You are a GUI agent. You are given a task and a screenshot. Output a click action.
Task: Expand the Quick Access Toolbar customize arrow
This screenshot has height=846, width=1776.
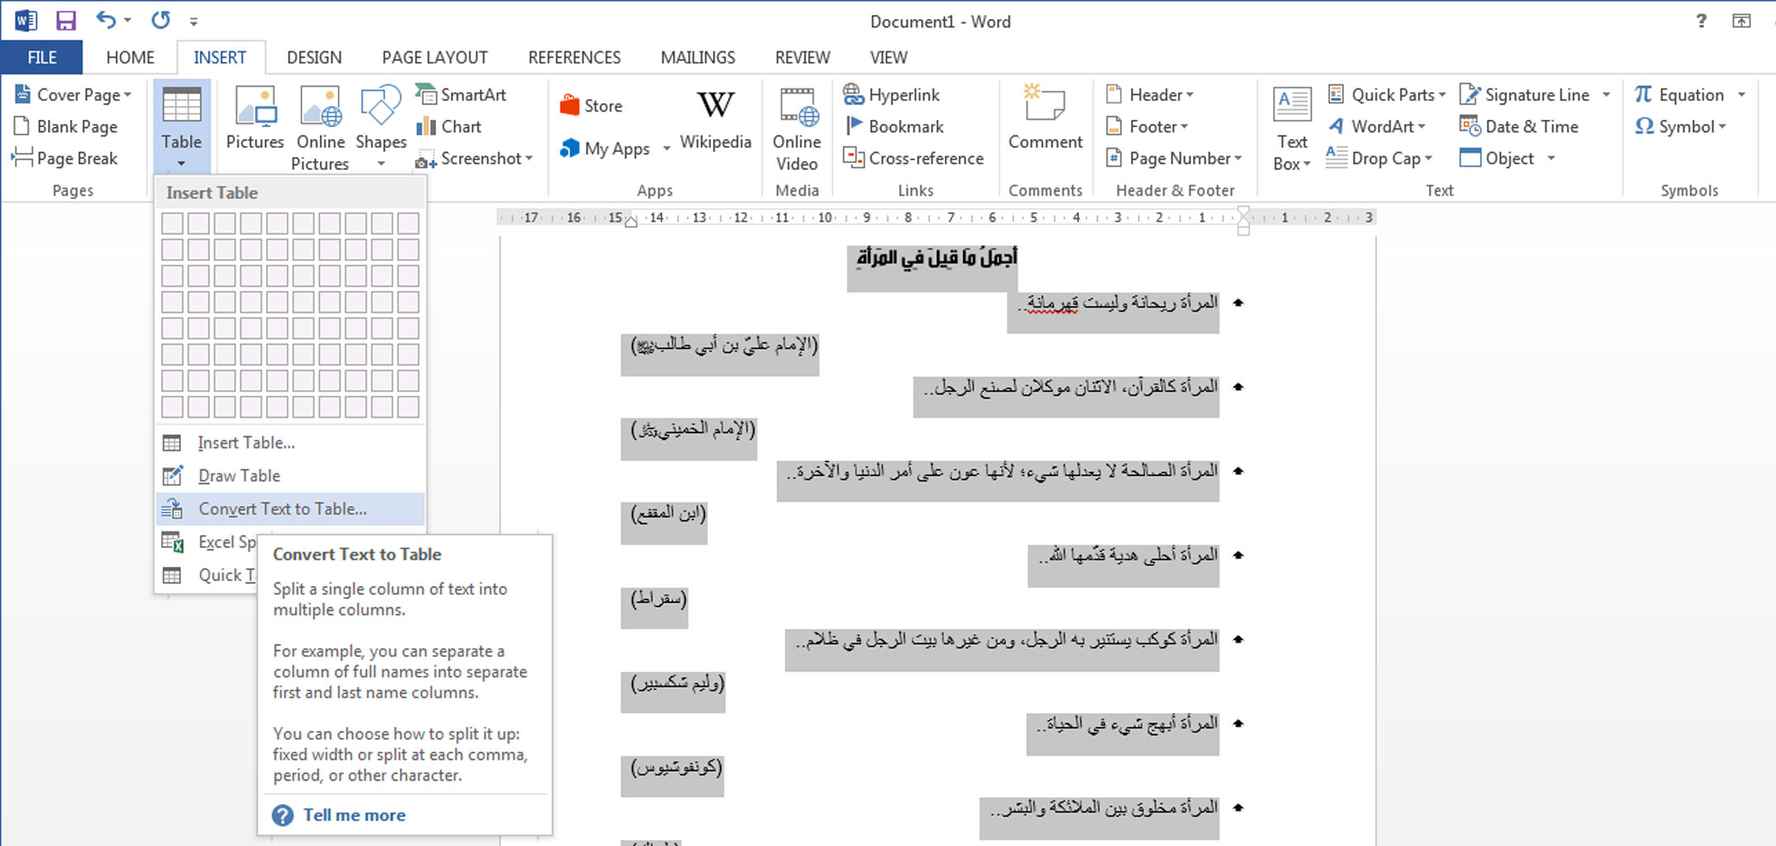coord(193,21)
